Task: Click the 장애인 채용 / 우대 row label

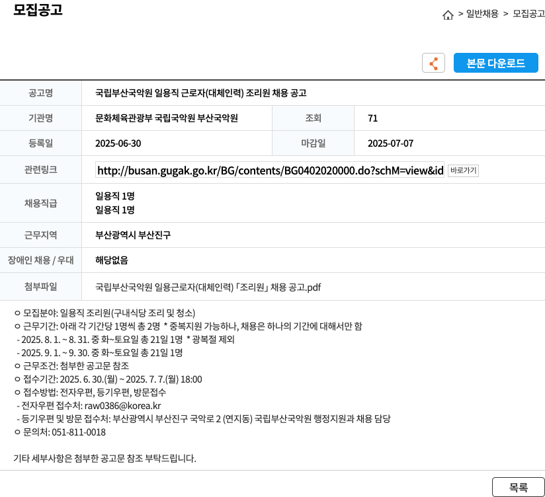Action: [x=40, y=260]
